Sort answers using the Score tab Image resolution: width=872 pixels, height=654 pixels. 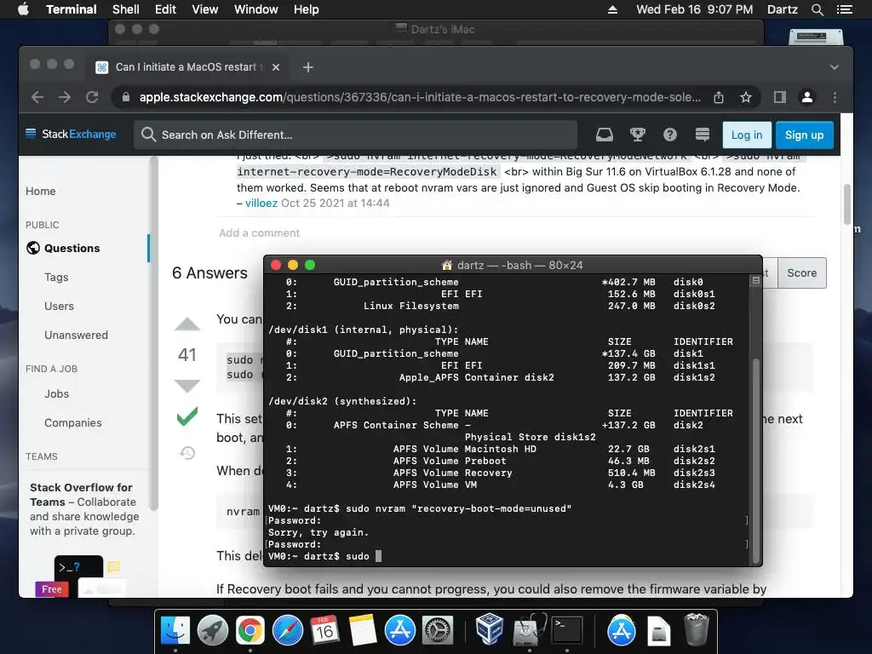click(801, 273)
